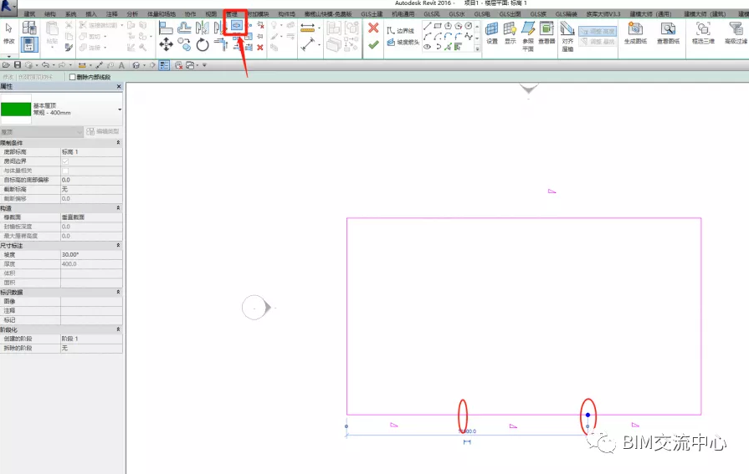This screenshot has width=749, height=474.
Task: Close the 属性 Properties palette
Action: pos(119,86)
